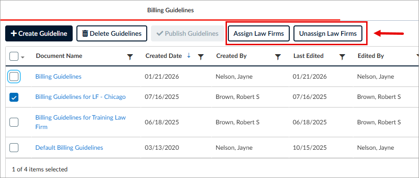Screen dimensions: 419x178
Task: Click the Created By filter funnel
Action: pyautogui.click(x=278, y=57)
